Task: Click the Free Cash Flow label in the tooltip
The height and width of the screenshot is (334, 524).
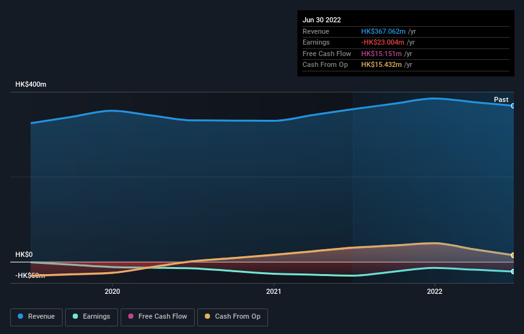Action: tap(327, 54)
